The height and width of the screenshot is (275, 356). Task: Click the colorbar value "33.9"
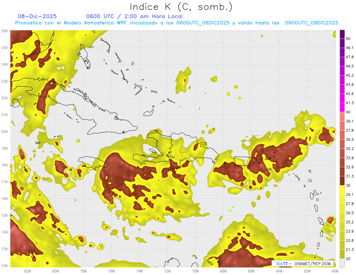[x=349, y=158]
